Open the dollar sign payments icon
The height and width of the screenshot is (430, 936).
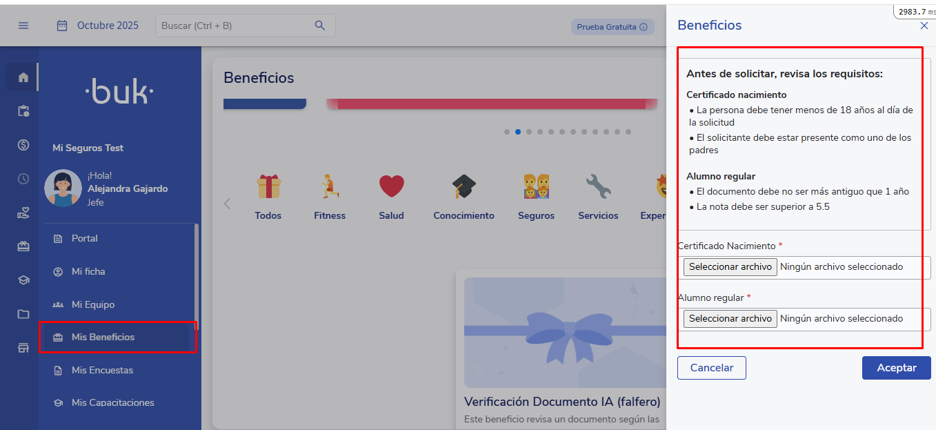(x=23, y=145)
